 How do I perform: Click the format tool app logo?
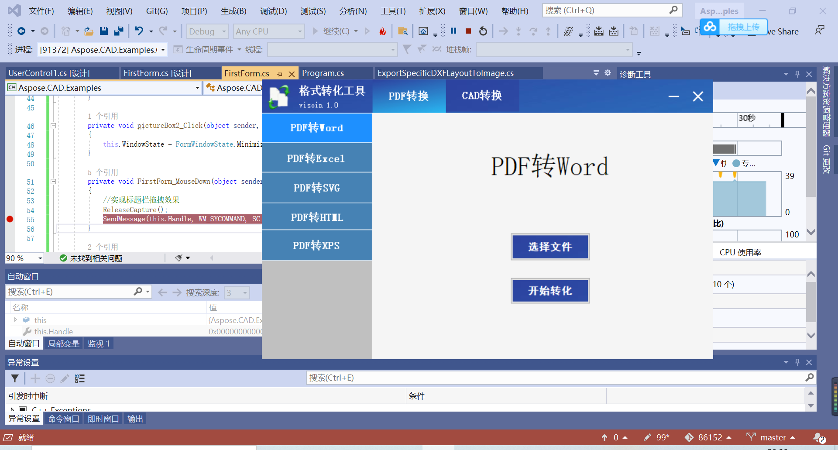coord(279,96)
